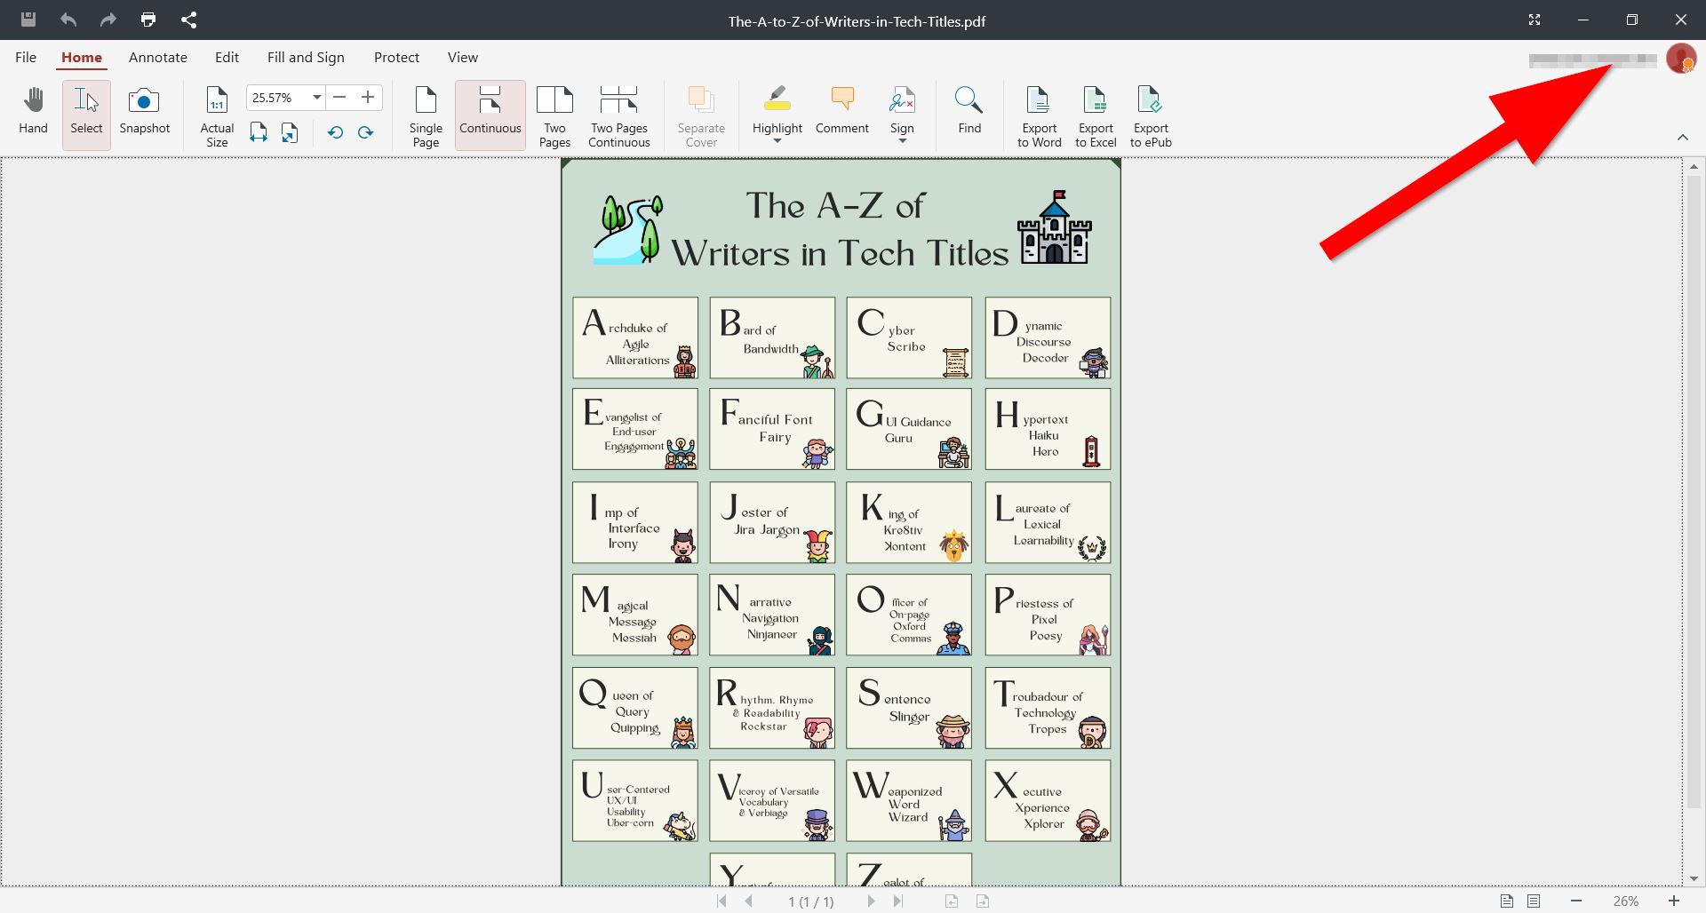
Task: Open the zoom percentage dropdown
Action: pos(316,98)
